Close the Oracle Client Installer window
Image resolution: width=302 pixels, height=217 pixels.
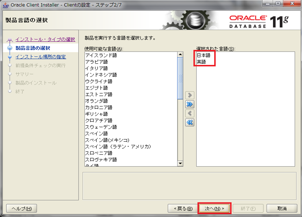coord(292,3)
